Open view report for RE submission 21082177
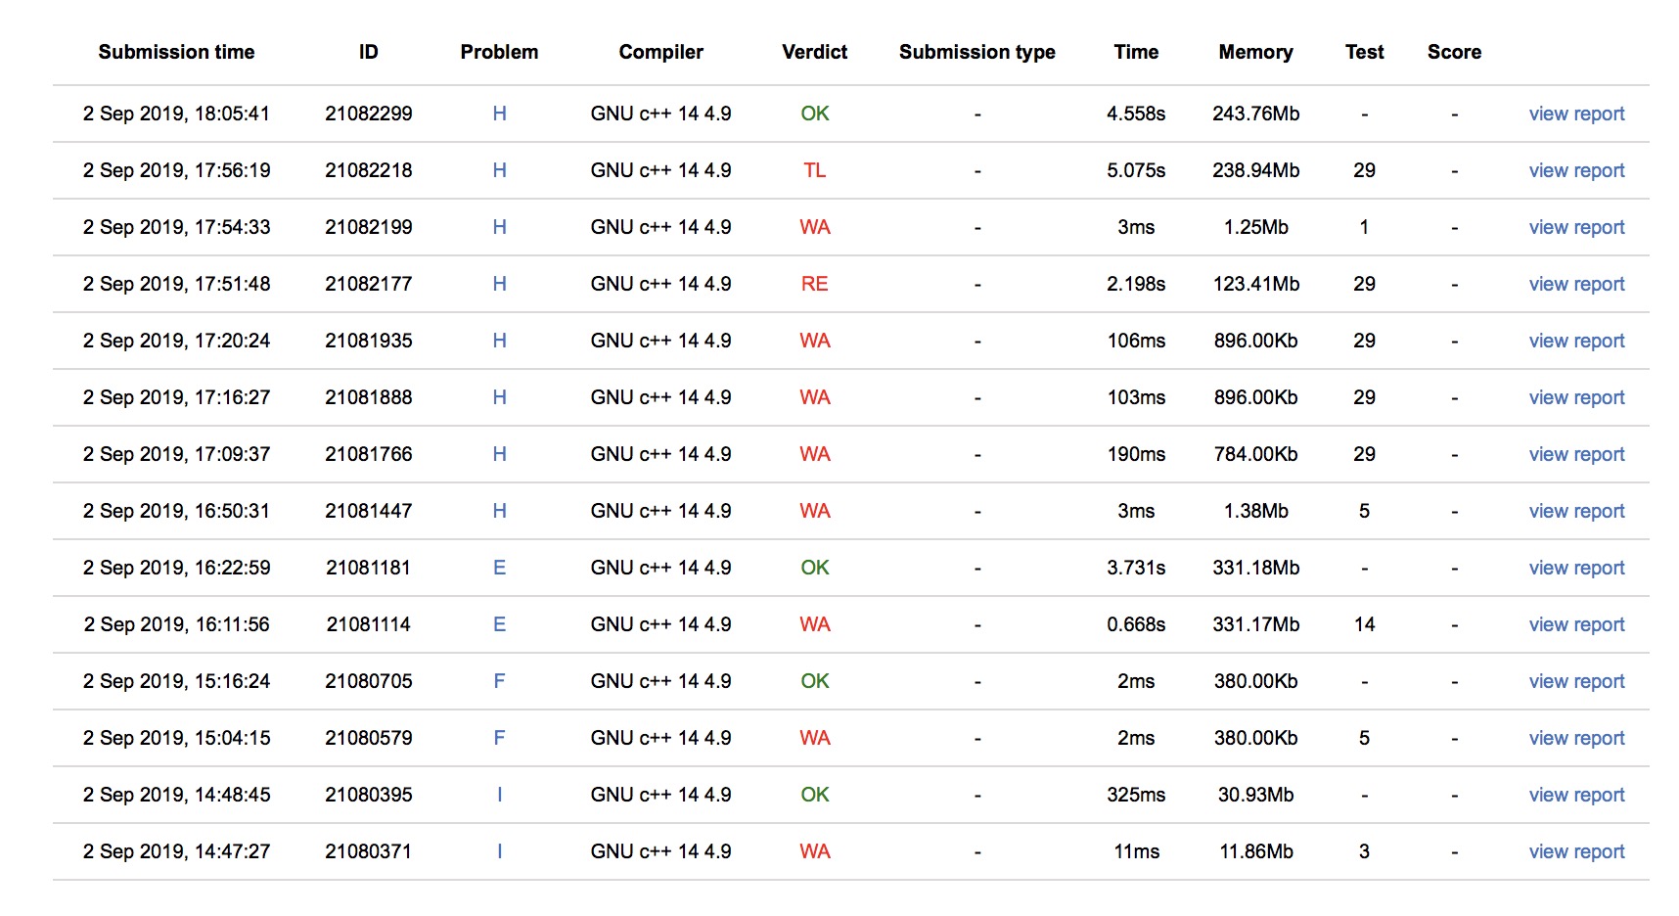This screenshot has width=1679, height=916. tap(1576, 284)
